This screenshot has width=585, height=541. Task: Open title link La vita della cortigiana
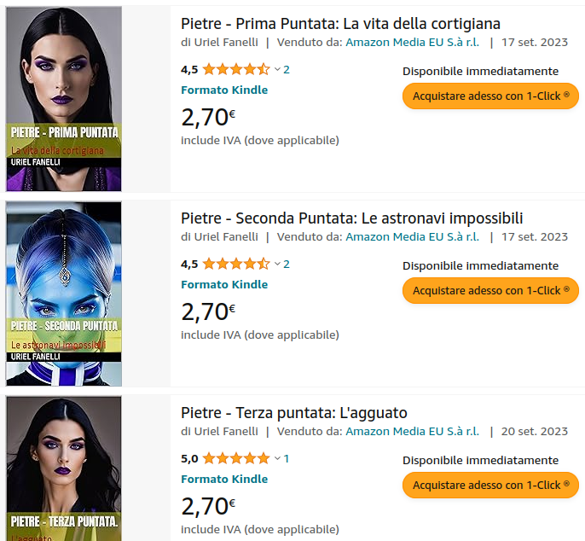340,24
